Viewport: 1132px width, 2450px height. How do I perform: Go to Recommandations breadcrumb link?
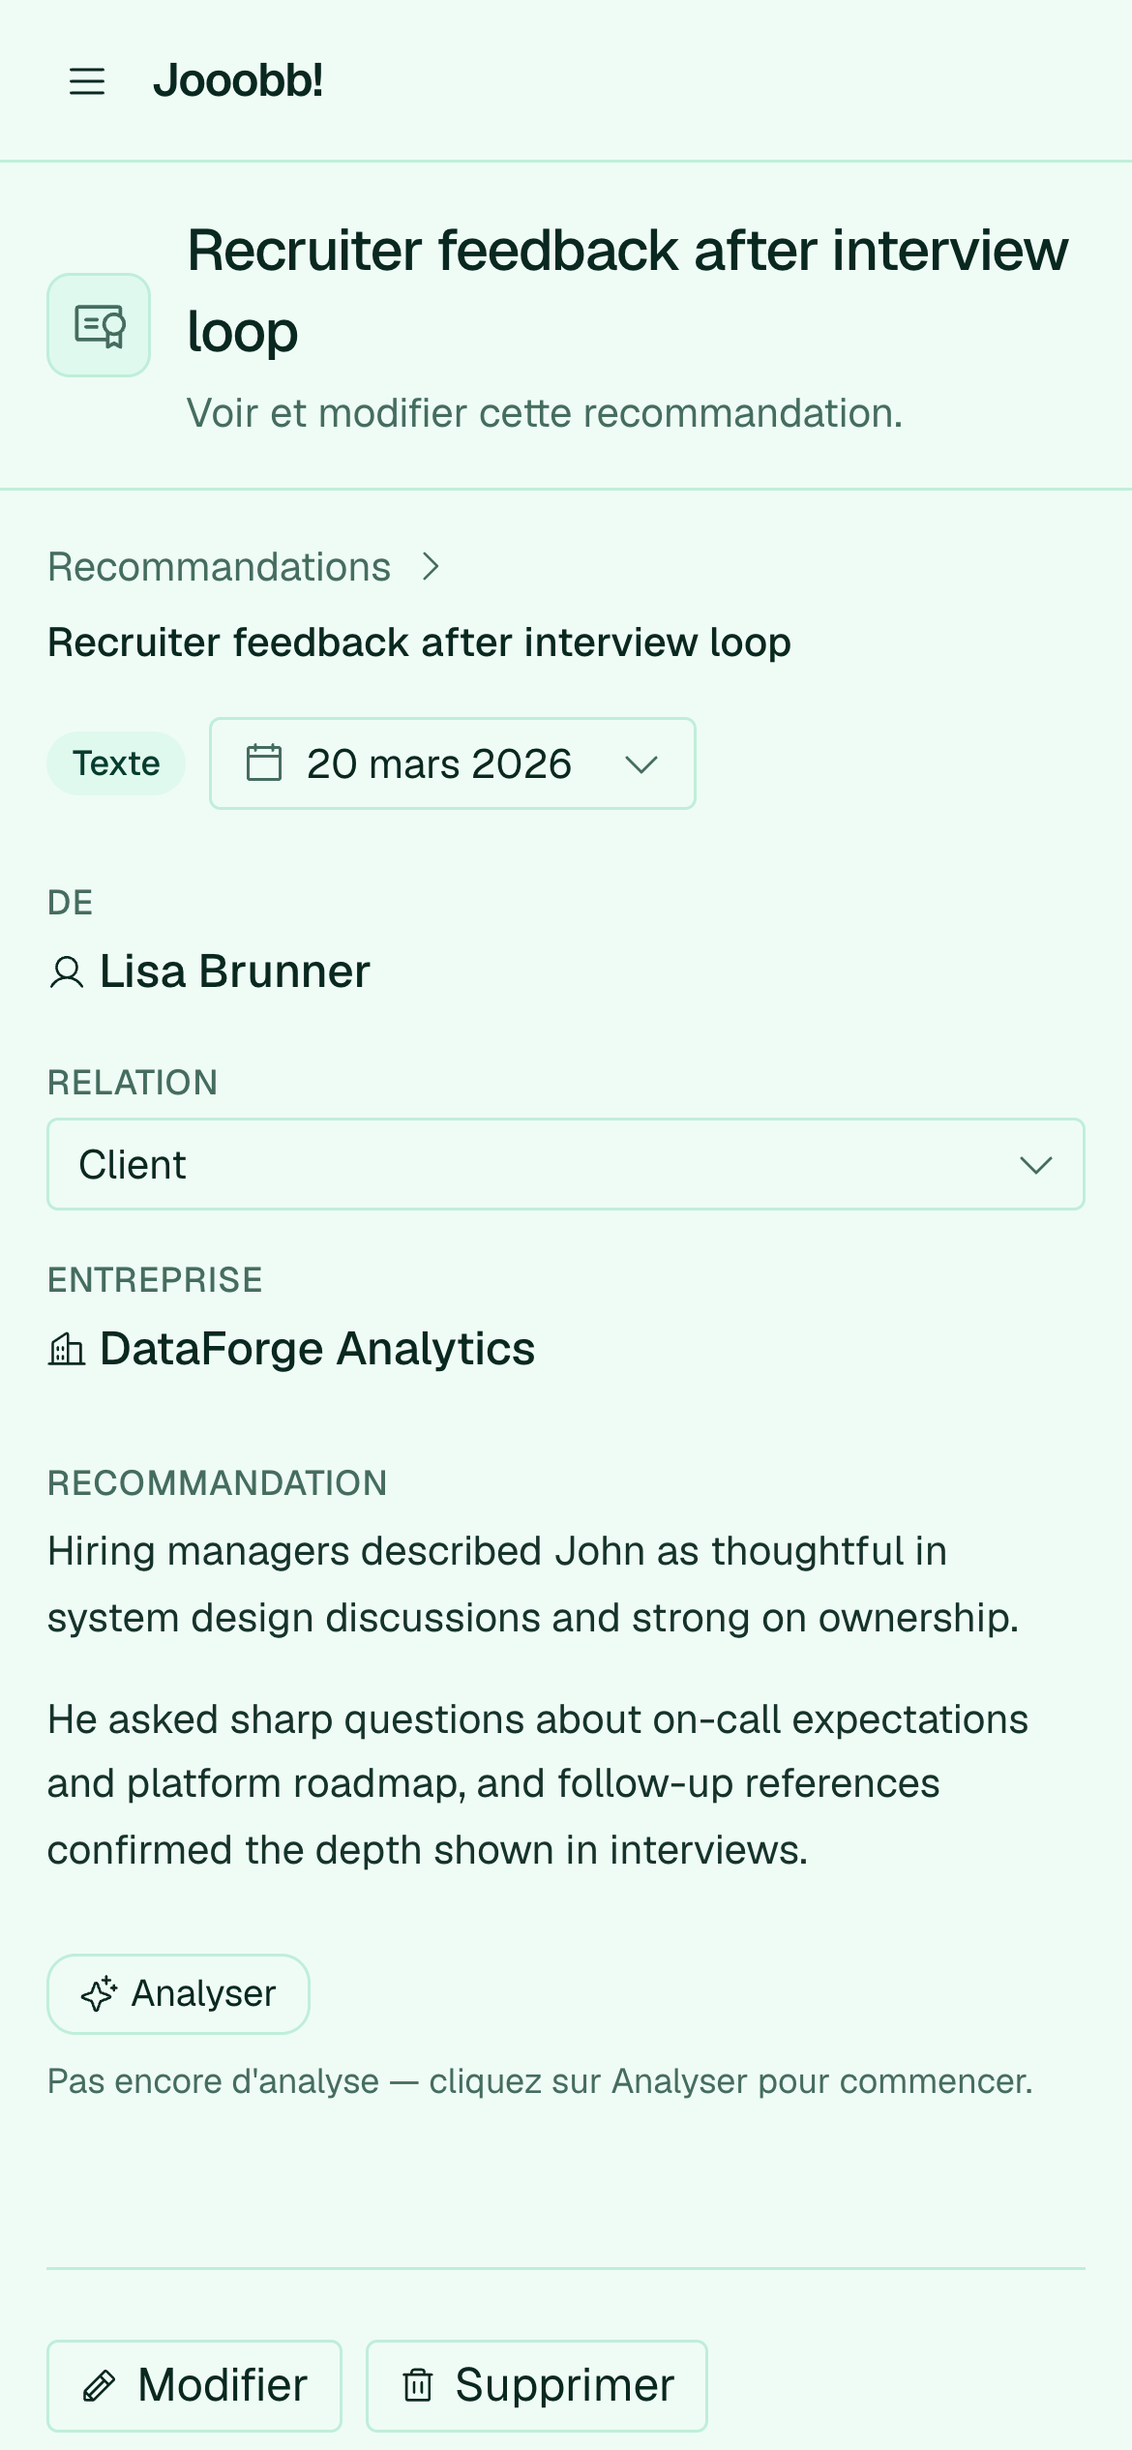220,567
